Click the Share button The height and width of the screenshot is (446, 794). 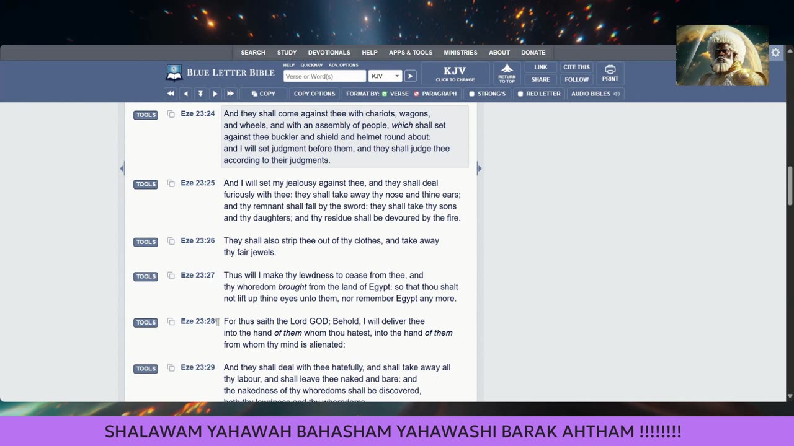point(541,80)
